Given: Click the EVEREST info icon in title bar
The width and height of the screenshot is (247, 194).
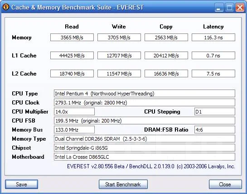Looking at the screenshot, I should pyautogui.click(x=6, y=7).
